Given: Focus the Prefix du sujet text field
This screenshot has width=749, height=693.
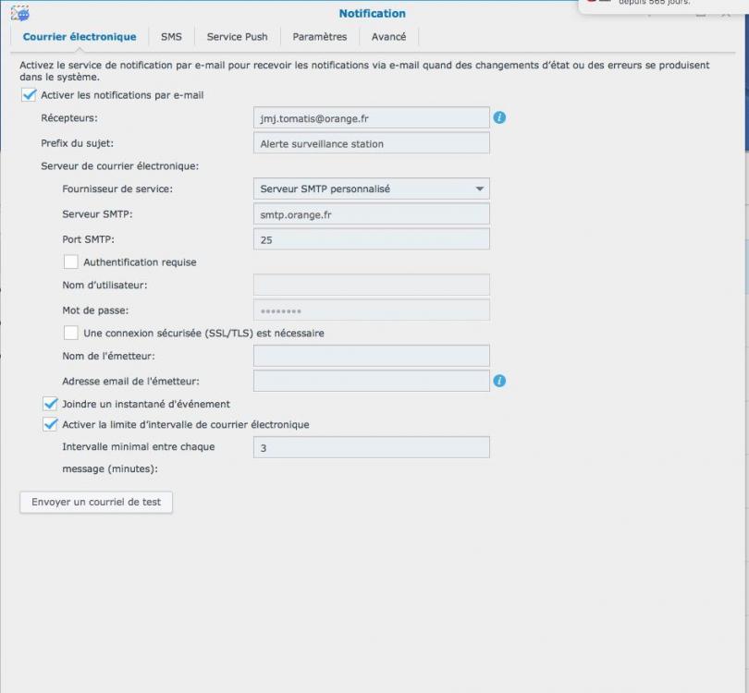Looking at the screenshot, I should [x=371, y=143].
